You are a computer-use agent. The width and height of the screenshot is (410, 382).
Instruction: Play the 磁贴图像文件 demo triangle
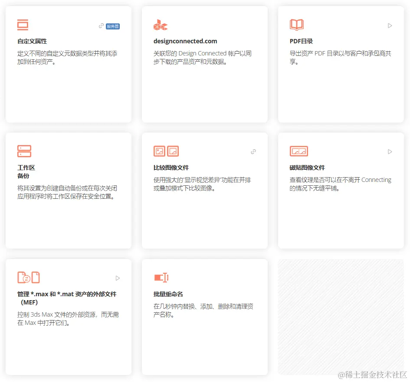pos(390,152)
